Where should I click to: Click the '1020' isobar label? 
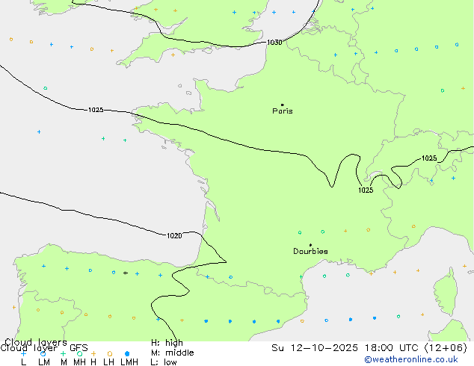[174, 235]
